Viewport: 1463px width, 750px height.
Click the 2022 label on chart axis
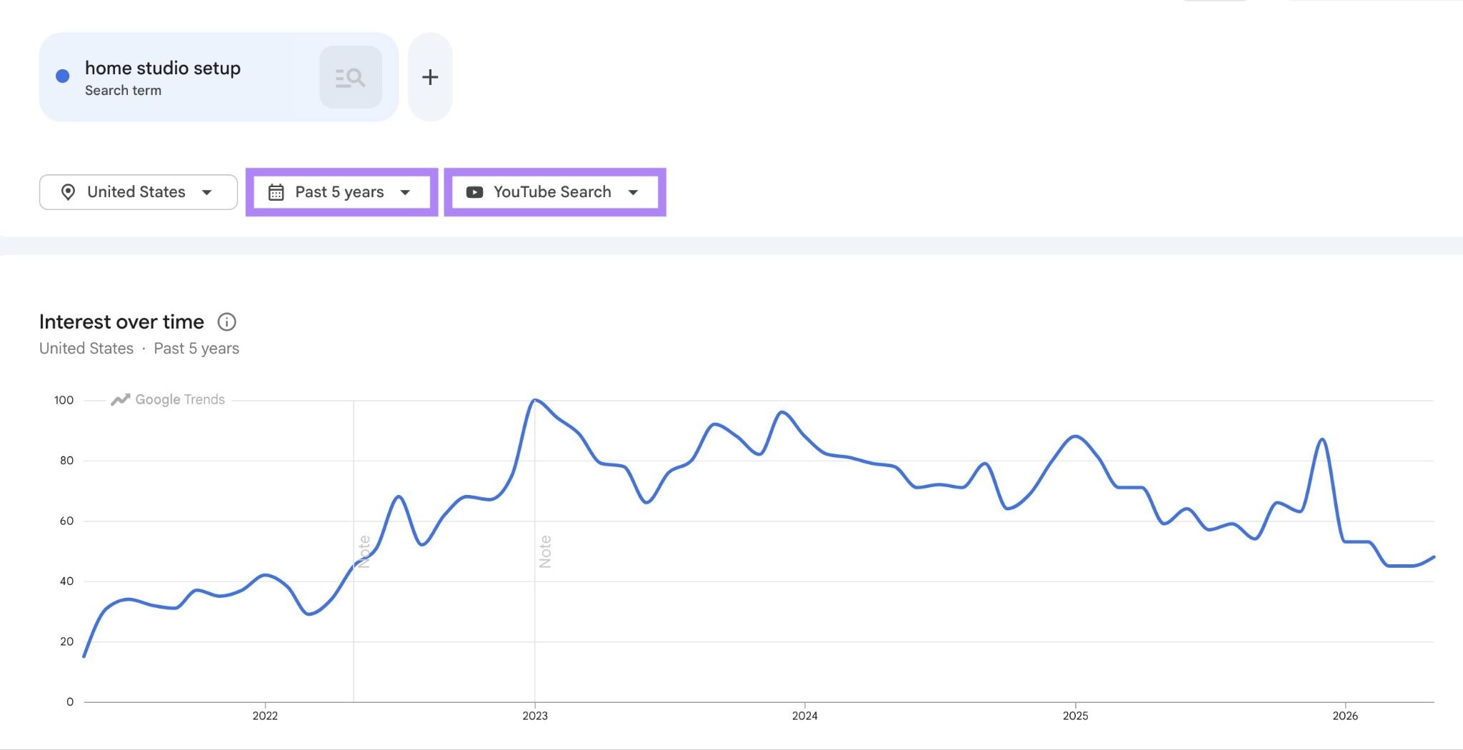[x=265, y=716]
